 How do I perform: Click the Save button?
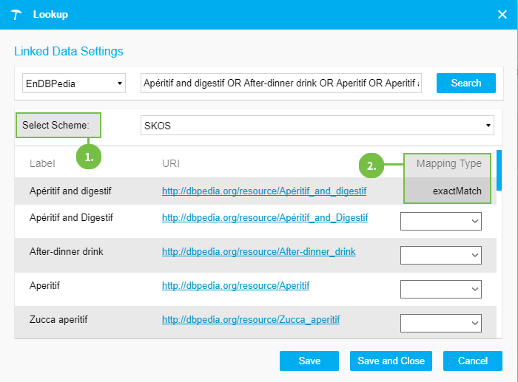point(309,361)
